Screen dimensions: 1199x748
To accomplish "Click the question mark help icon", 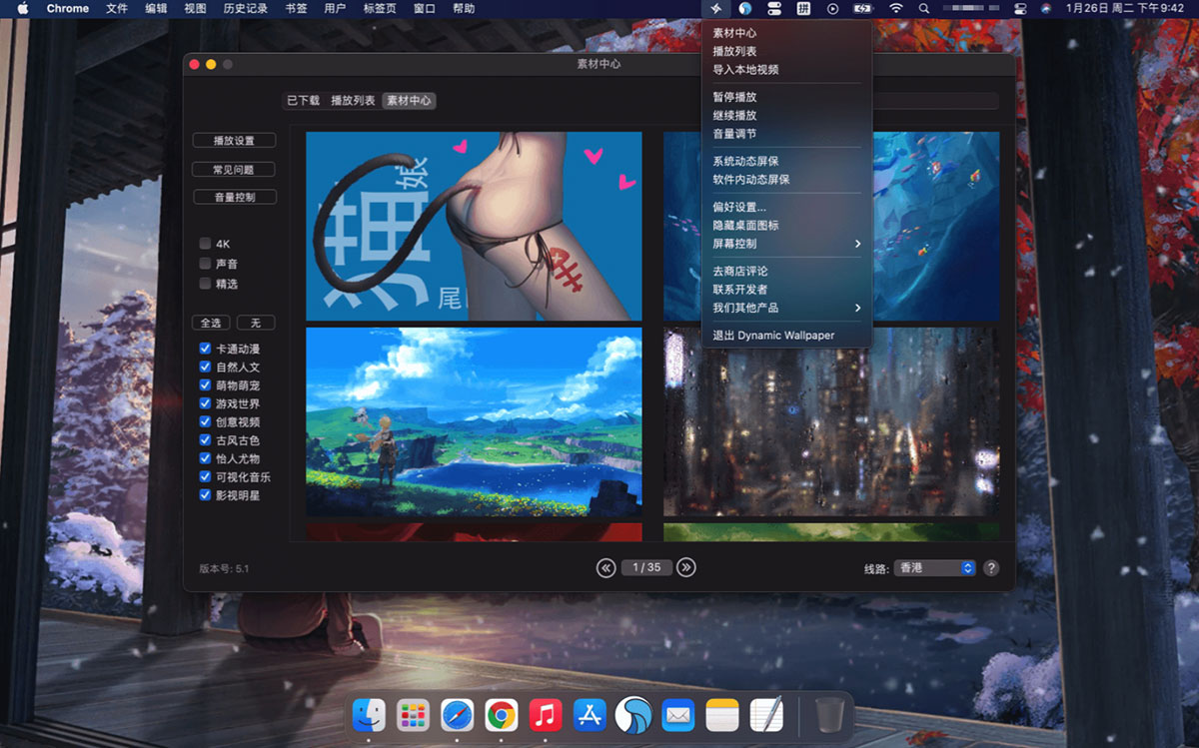I will tap(990, 568).
